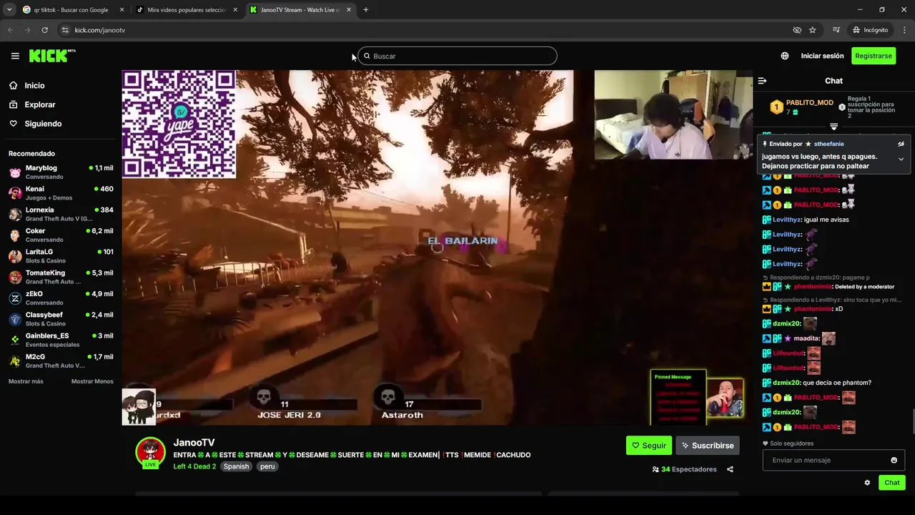The width and height of the screenshot is (915, 515).
Task: Click third-party cookies blocked eye icon
Action: (x=797, y=30)
